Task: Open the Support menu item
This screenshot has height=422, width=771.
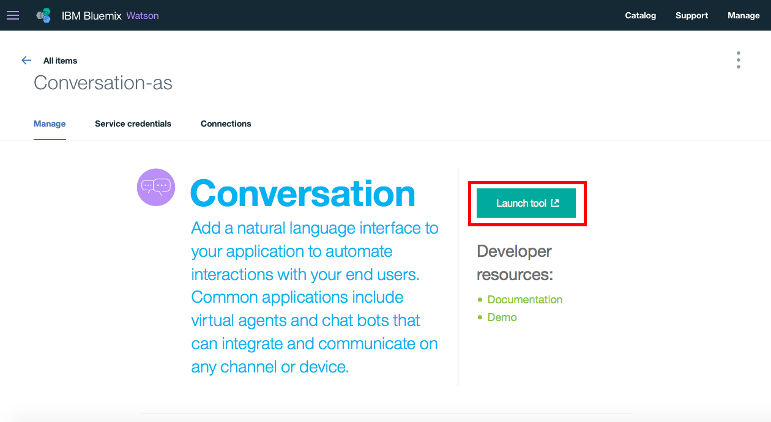Action: point(691,15)
